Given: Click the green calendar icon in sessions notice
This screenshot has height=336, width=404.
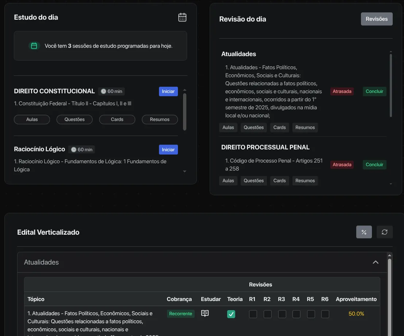Looking at the screenshot, I should tap(34, 46).
